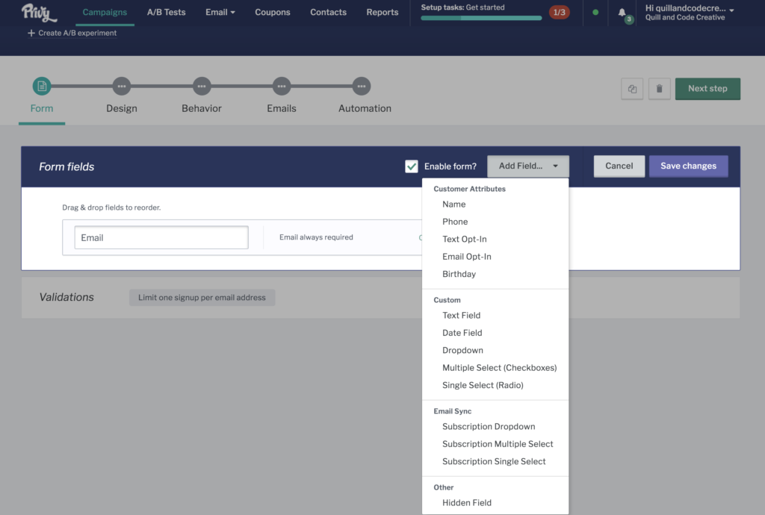This screenshot has width=765, height=515.
Task: Expand the Email menu in navigation
Action: pyautogui.click(x=220, y=12)
